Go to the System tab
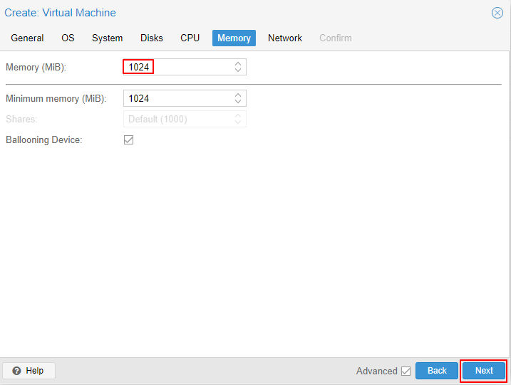 pyautogui.click(x=107, y=38)
